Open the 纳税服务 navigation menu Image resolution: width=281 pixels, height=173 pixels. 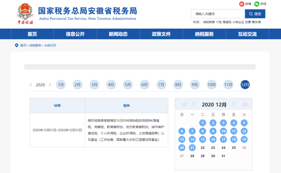tap(204, 34)
